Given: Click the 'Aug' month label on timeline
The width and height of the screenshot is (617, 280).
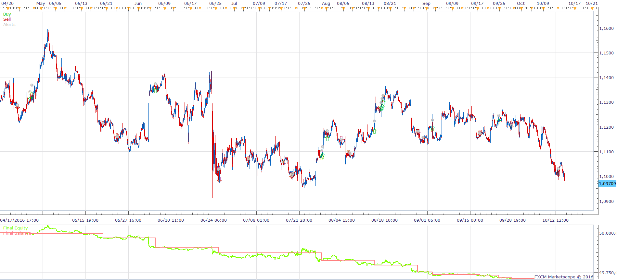Looking at the screenshot, I should point(326,4).
